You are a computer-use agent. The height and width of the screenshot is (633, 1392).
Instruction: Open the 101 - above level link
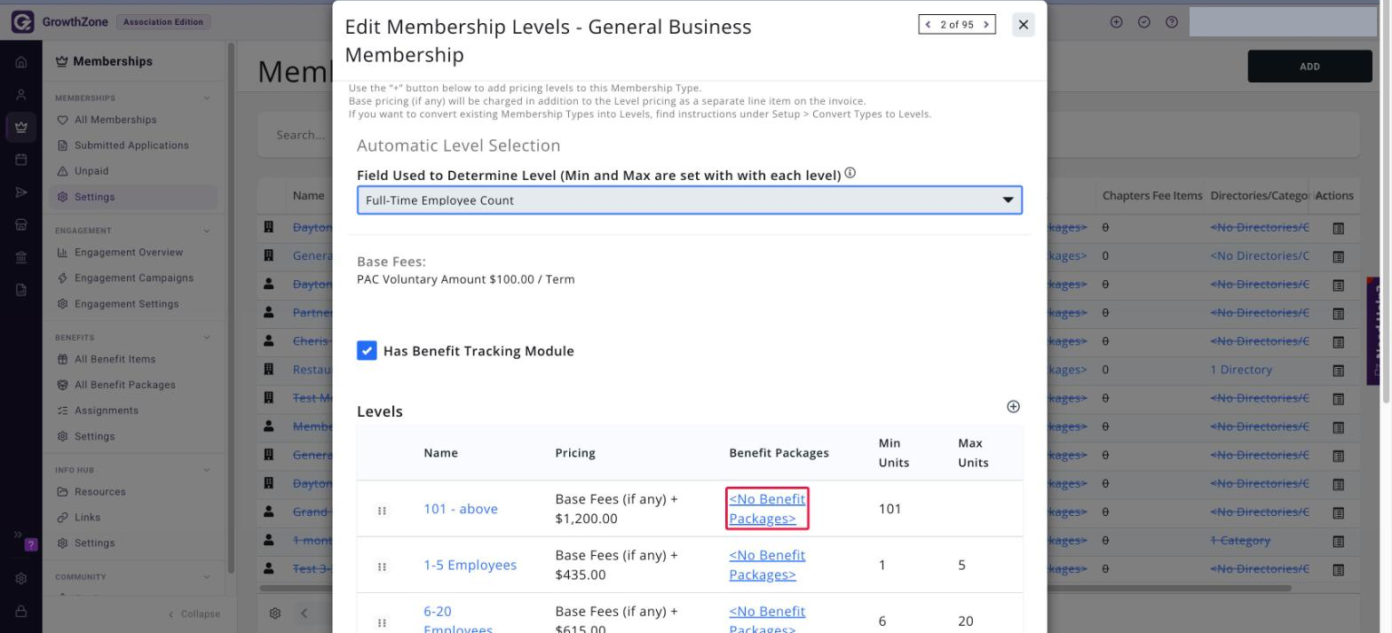click(x=461, y=509)
